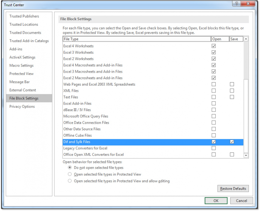Image resolution: width=260 pixels, height=211 pixels.
Task: Select "Do not open selected file types"
Action: coord(70,167)
